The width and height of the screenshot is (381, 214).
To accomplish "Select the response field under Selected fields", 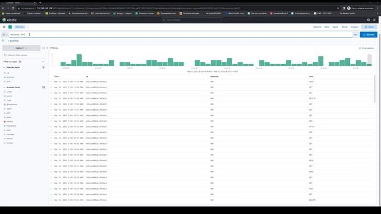I will click(10, 77).
